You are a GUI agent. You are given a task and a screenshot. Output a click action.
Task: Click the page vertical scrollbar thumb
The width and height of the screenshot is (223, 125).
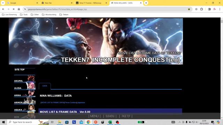[x=222, y=22]
